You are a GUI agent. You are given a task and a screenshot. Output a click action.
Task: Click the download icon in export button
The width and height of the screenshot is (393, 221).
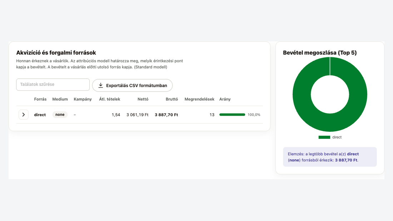pos(100,85)
